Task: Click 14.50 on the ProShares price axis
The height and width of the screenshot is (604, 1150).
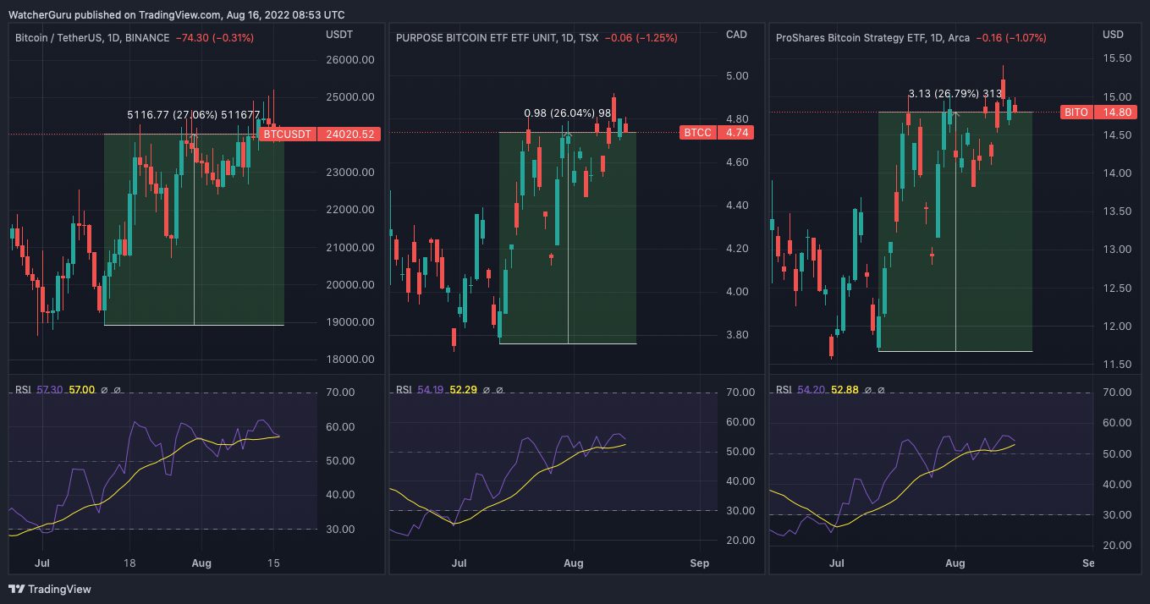Action: click(1117, 135)
